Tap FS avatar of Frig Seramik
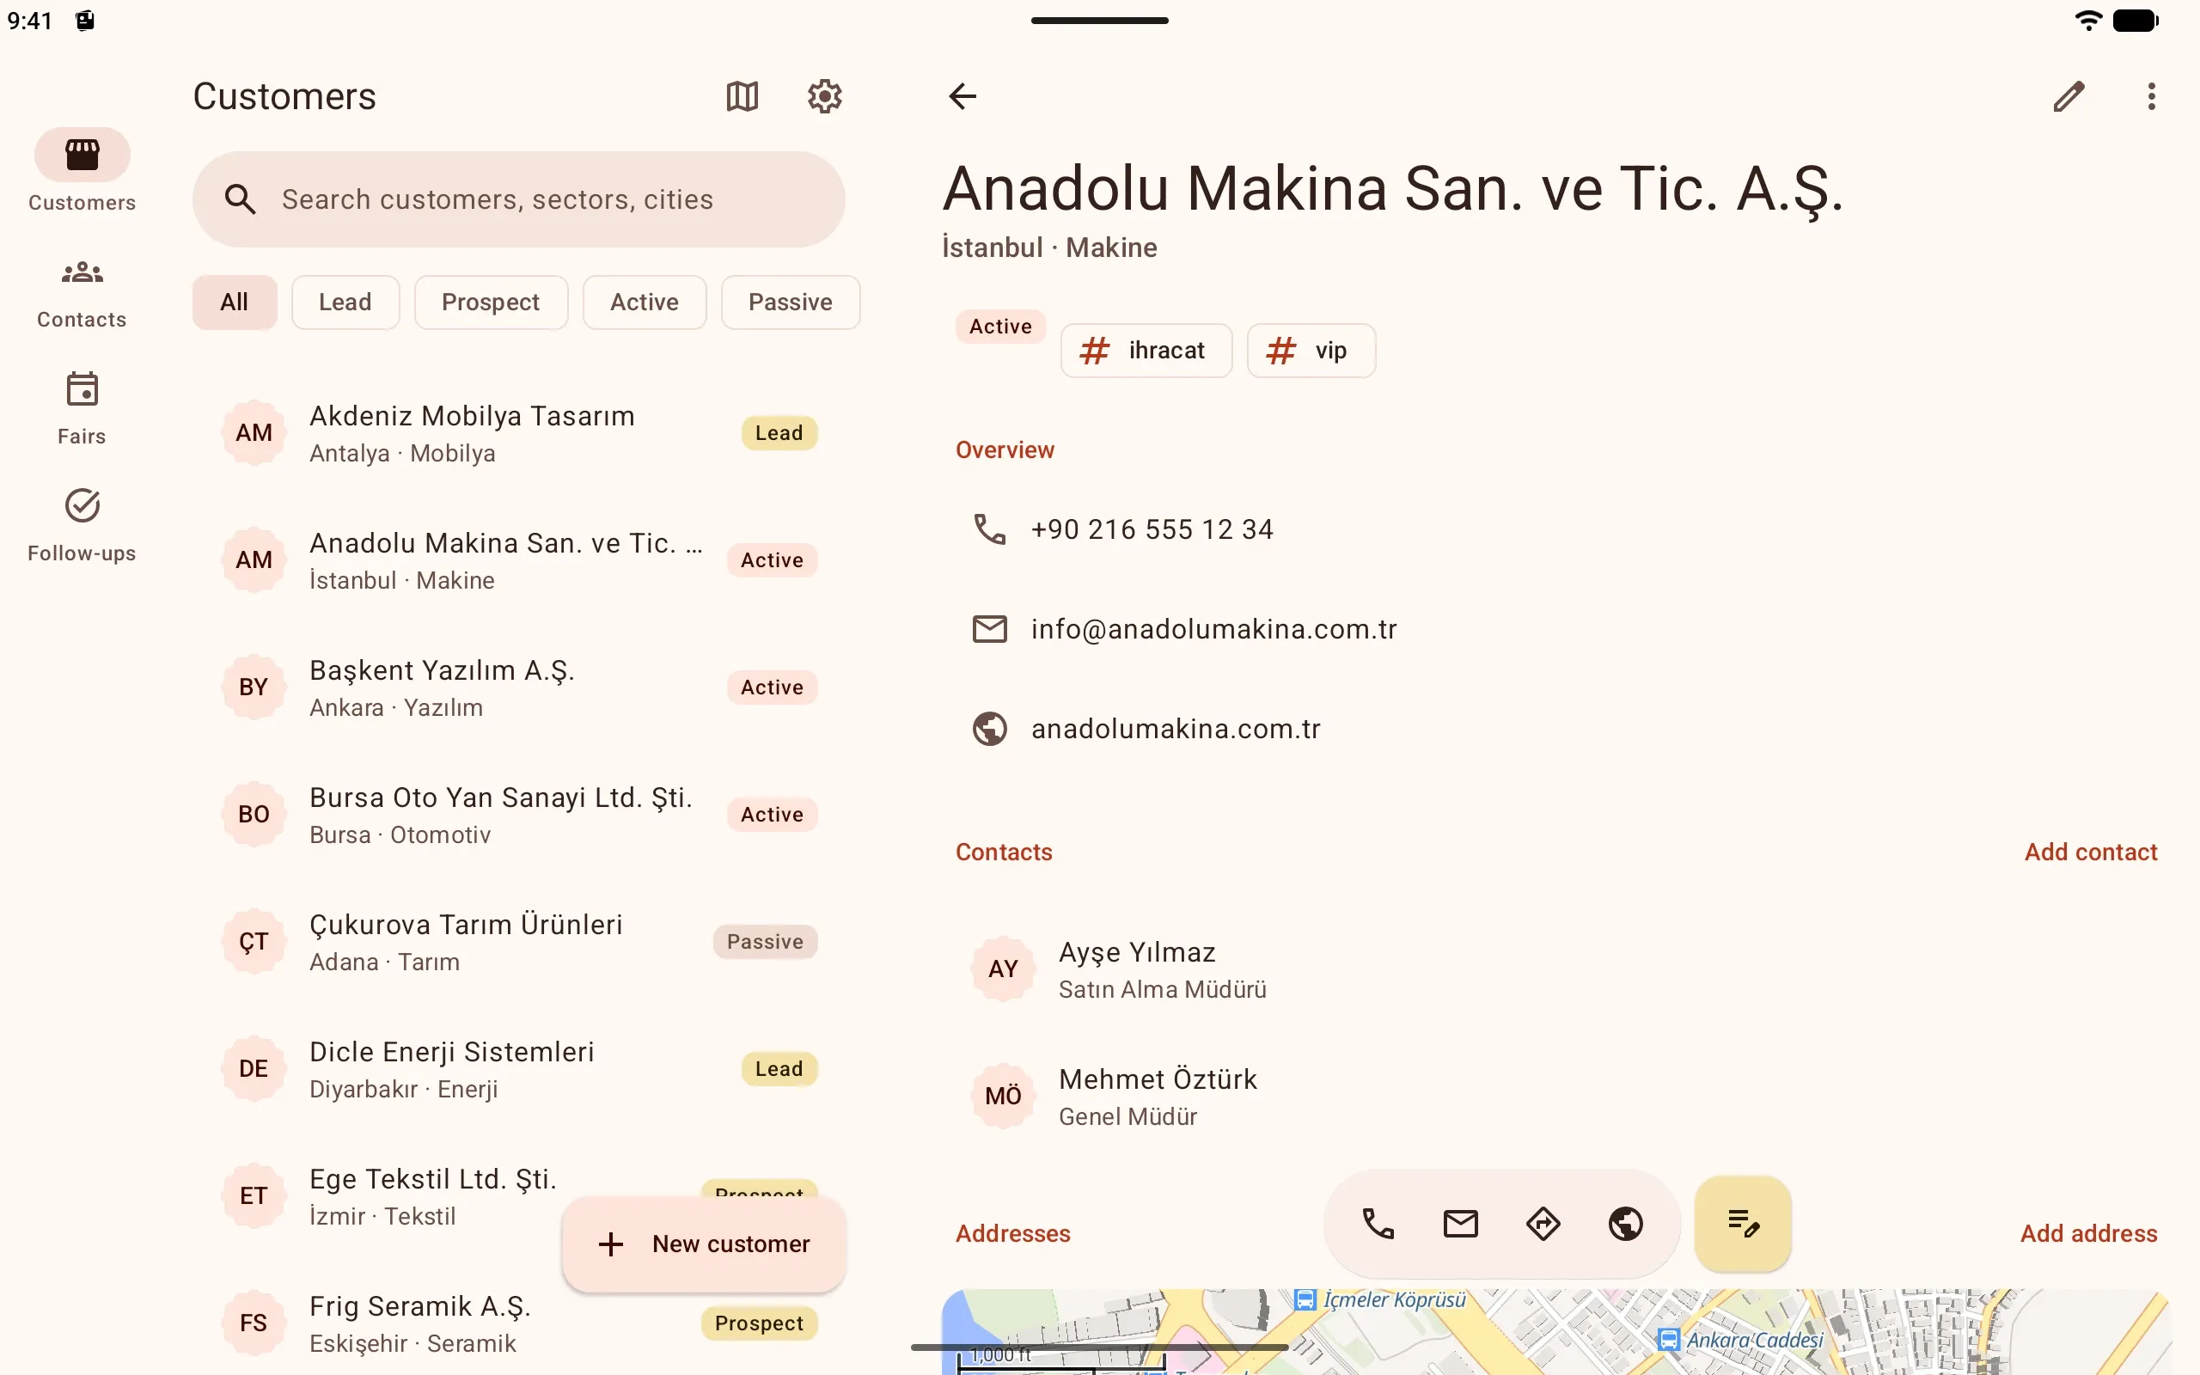The height and width of the screenshot is (1375, 2200). pyautogui.click(x=254, y=1324)
